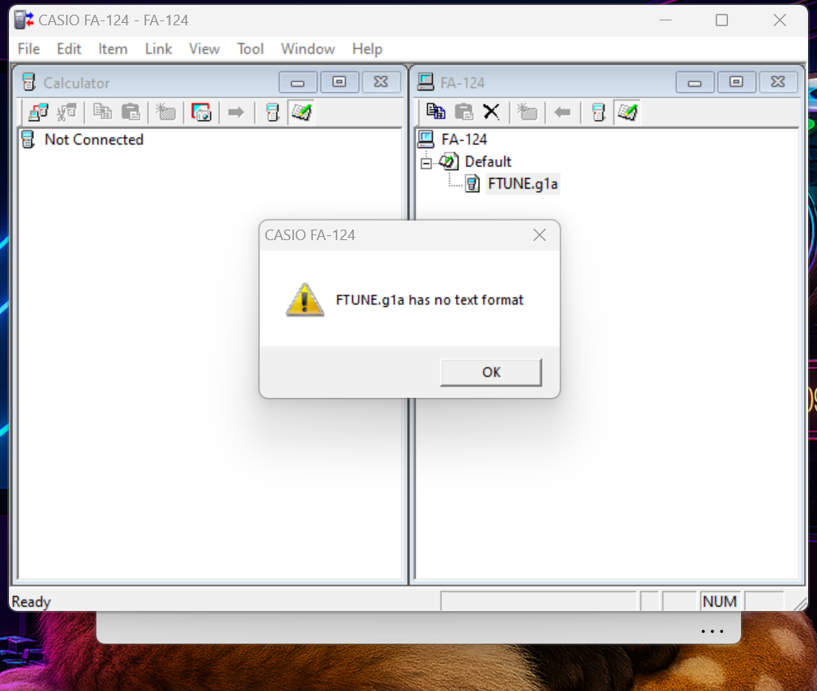Toggle the checkmark storage view in Calculator toolbar
This screenshot has width=817, height=691.
[x=301, y=112]
